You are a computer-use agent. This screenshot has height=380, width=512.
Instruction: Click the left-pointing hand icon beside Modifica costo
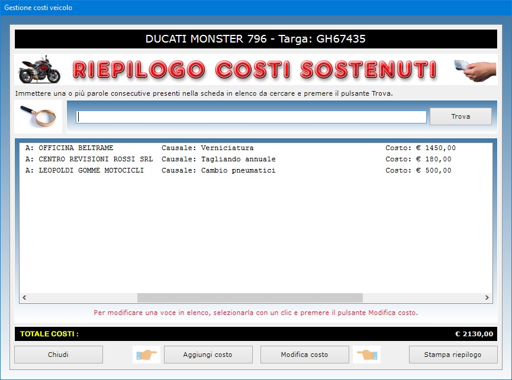(x=367, y=354)
